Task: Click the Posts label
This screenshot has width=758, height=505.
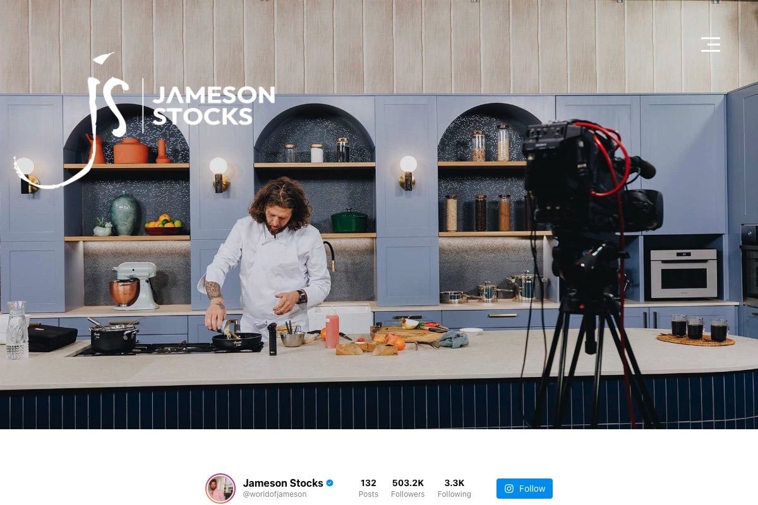Action: tap(368, 494)
